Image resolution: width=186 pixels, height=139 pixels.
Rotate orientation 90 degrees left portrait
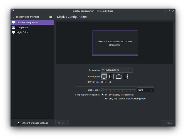tap(111, 76)
